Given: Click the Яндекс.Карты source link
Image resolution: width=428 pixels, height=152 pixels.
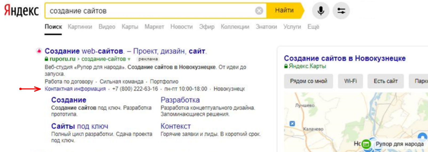Looking at the screenshot, I should [x=307, y=66].
